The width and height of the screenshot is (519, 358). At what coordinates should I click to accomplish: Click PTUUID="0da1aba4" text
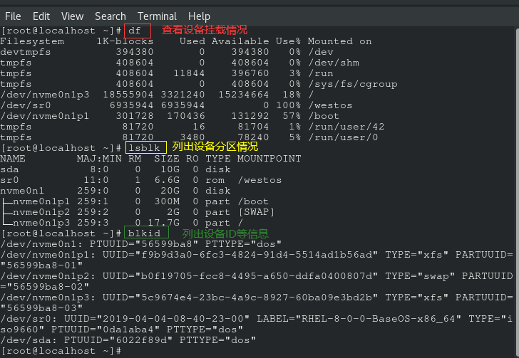click(x=106, y=330)
